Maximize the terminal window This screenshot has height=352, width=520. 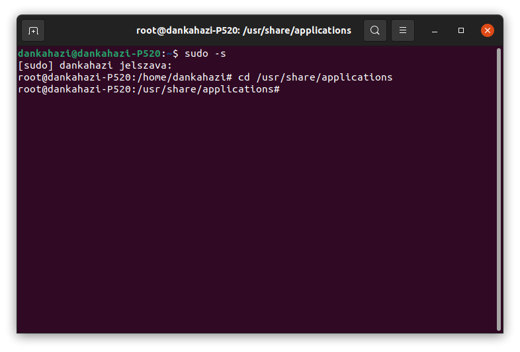(461, 30)
